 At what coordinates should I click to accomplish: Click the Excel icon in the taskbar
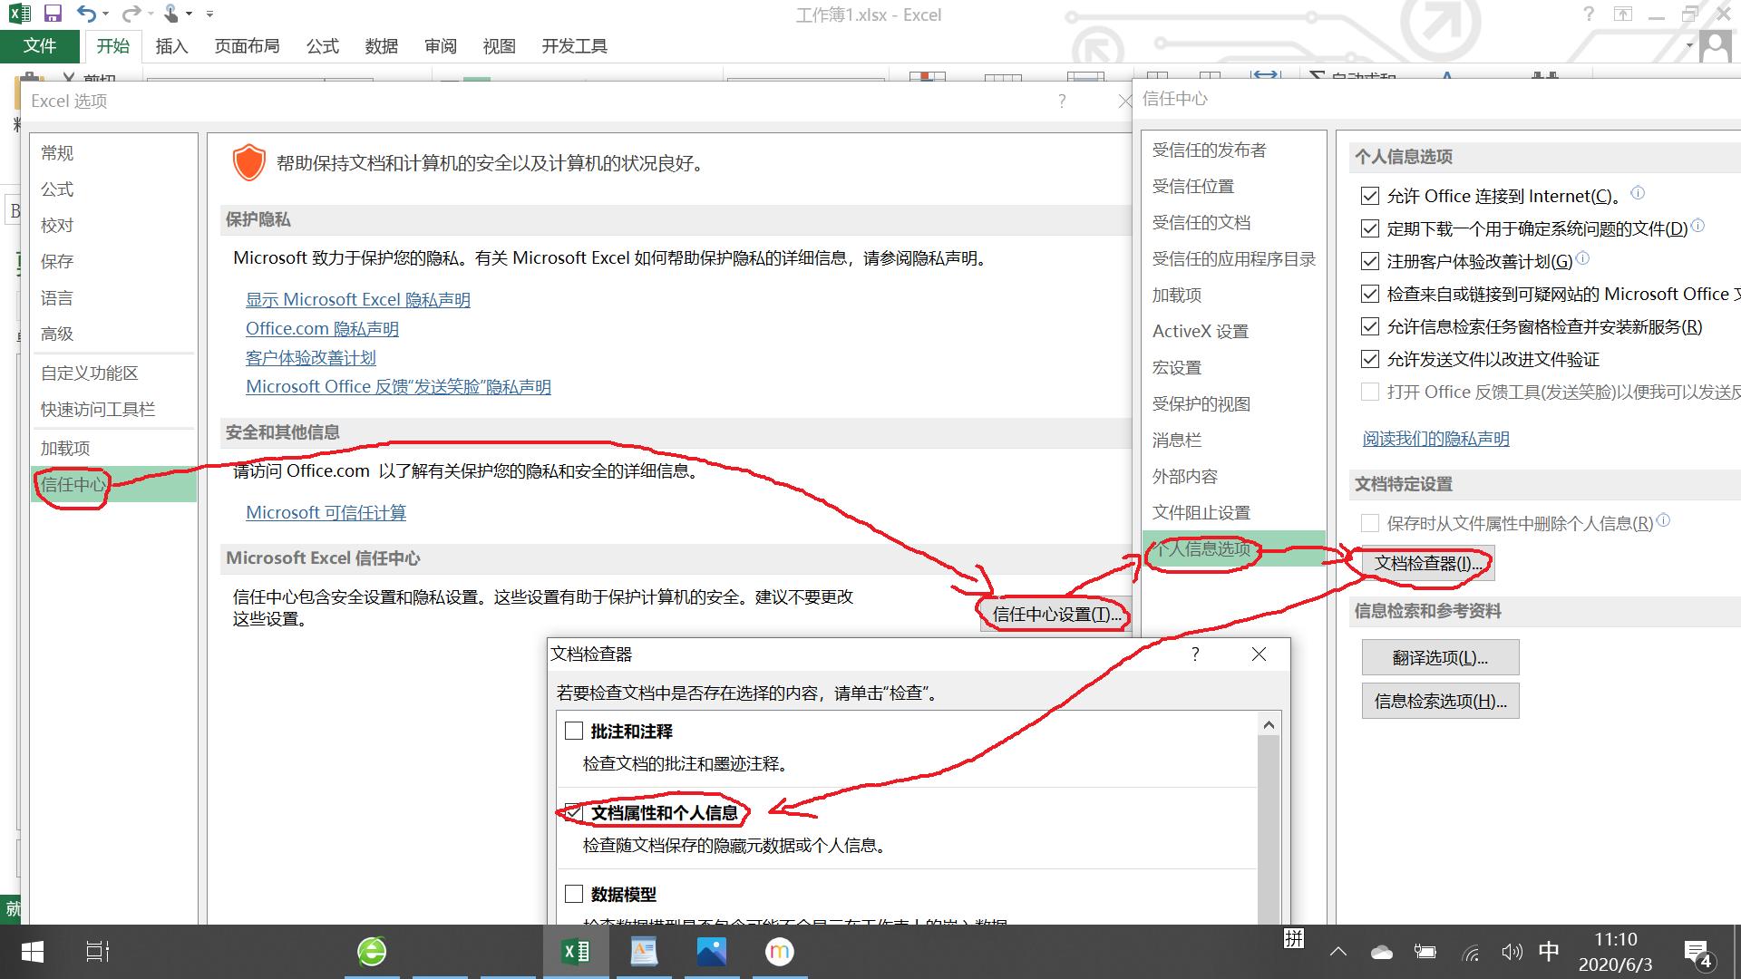point(575,951)
